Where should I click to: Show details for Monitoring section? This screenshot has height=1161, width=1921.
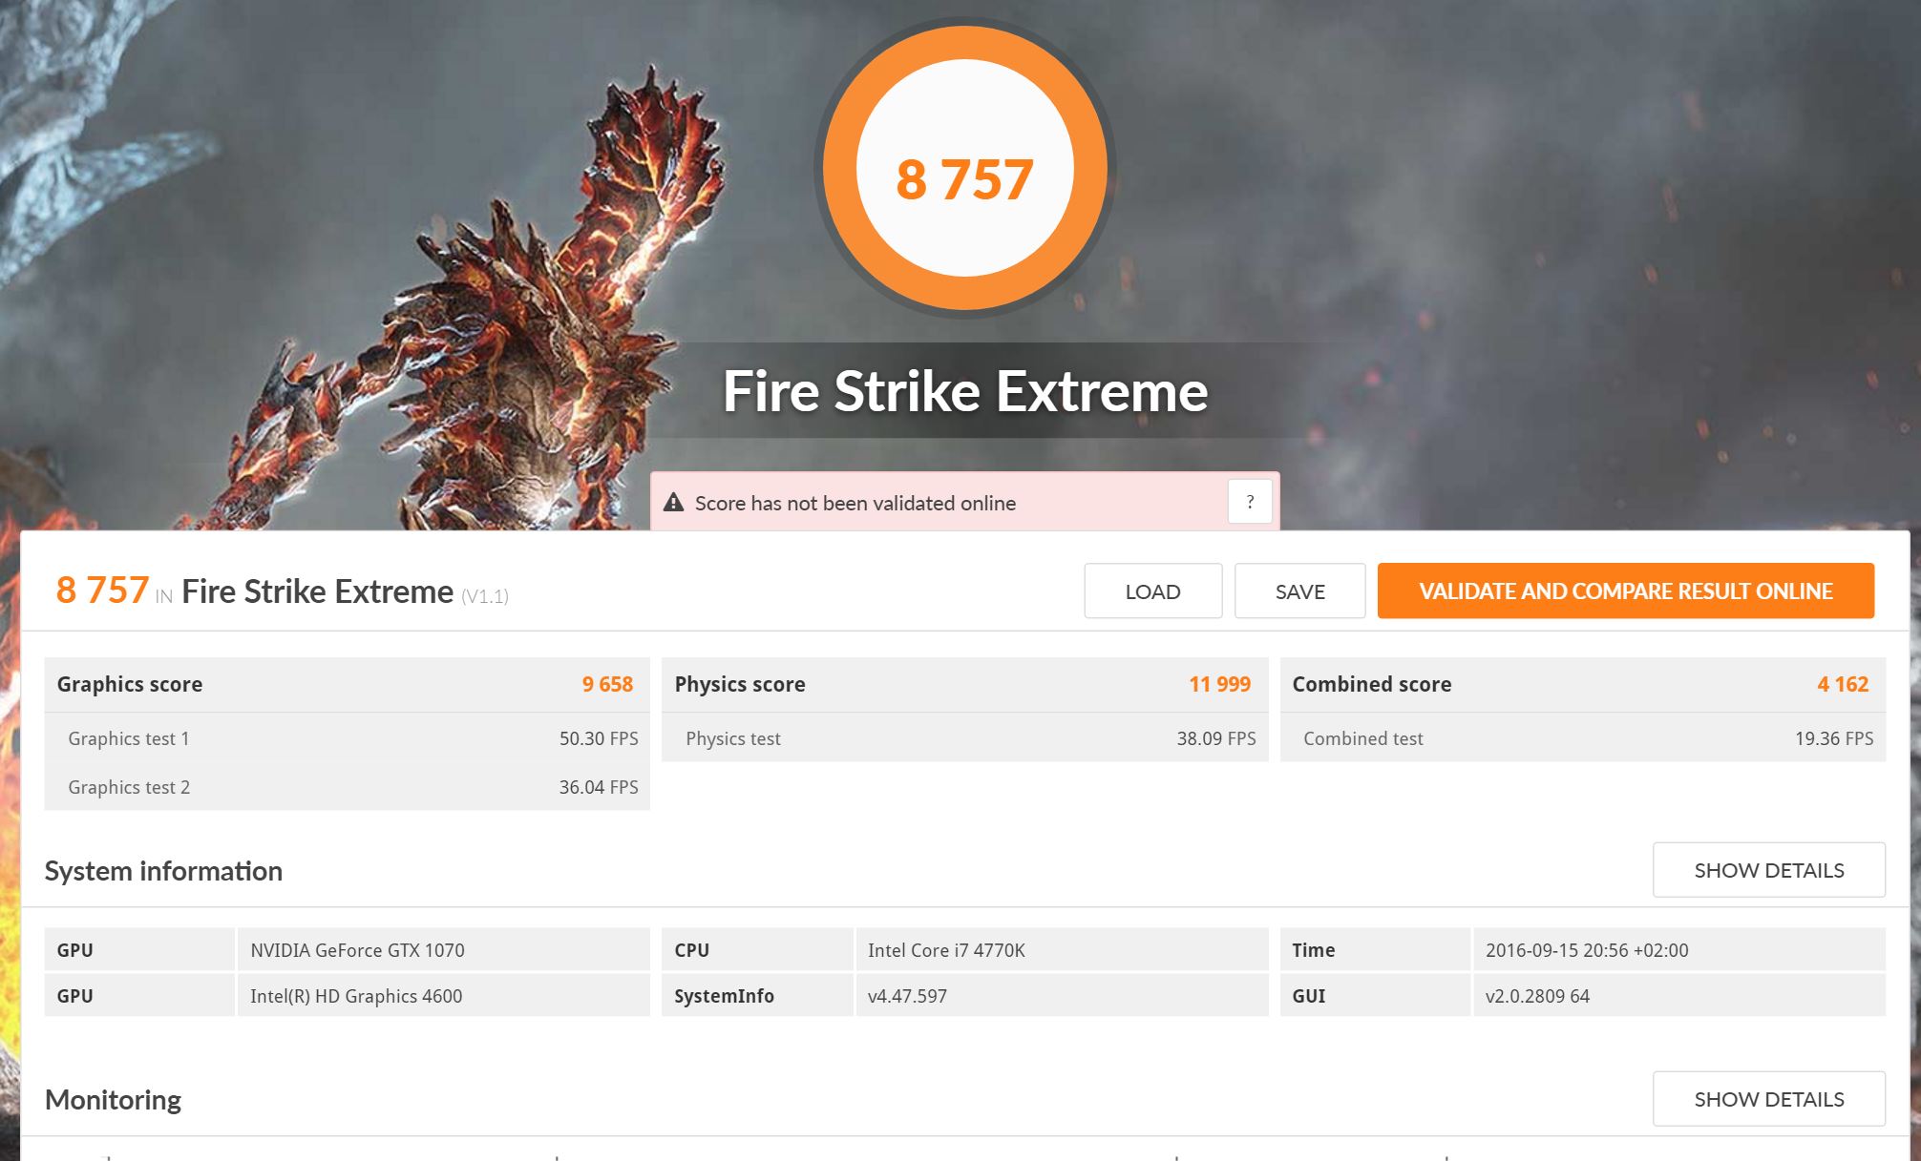point(1768,1099)
